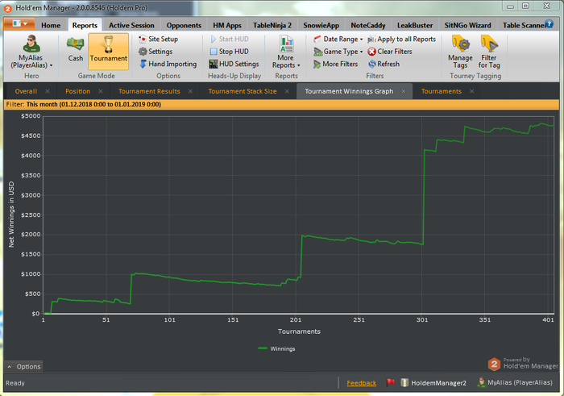Open the MyAlias hero selector

[x=31, y=52]
